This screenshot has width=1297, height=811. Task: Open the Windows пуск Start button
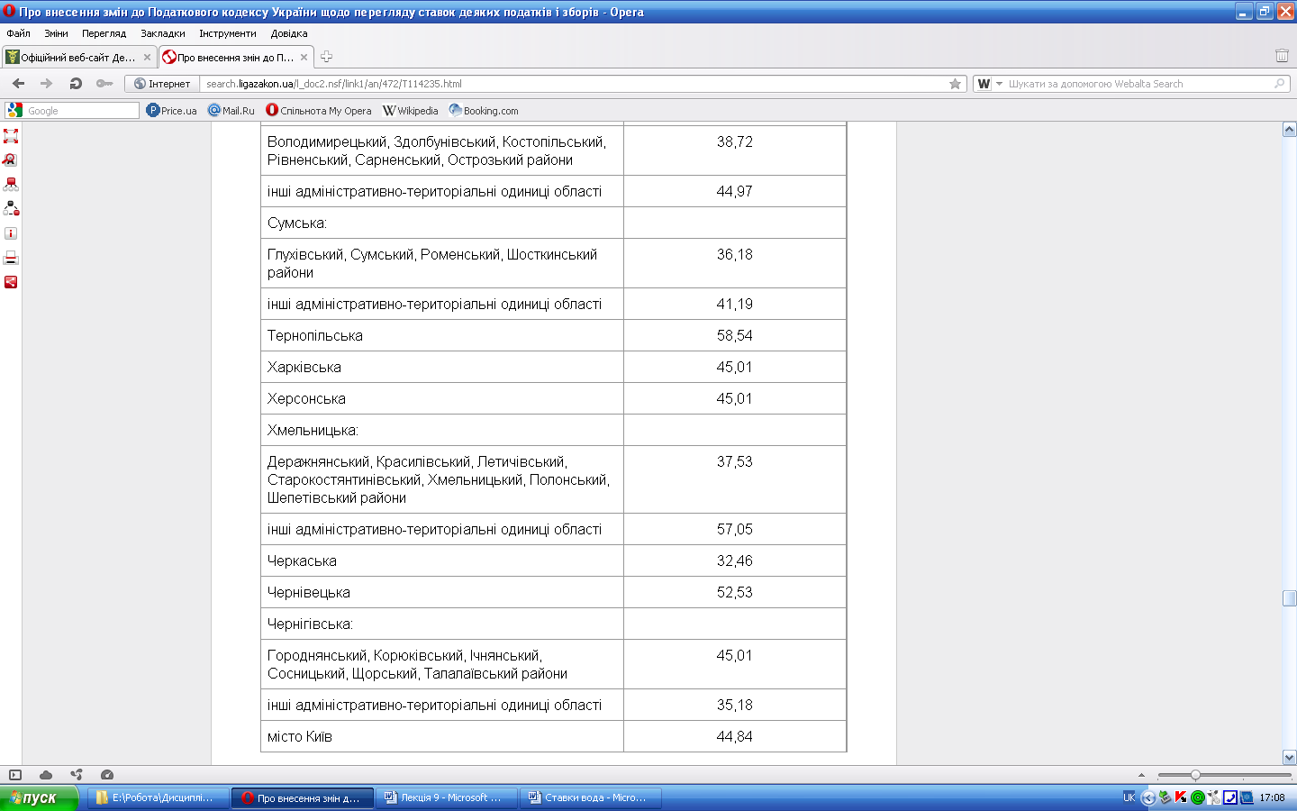coord(39,797)
